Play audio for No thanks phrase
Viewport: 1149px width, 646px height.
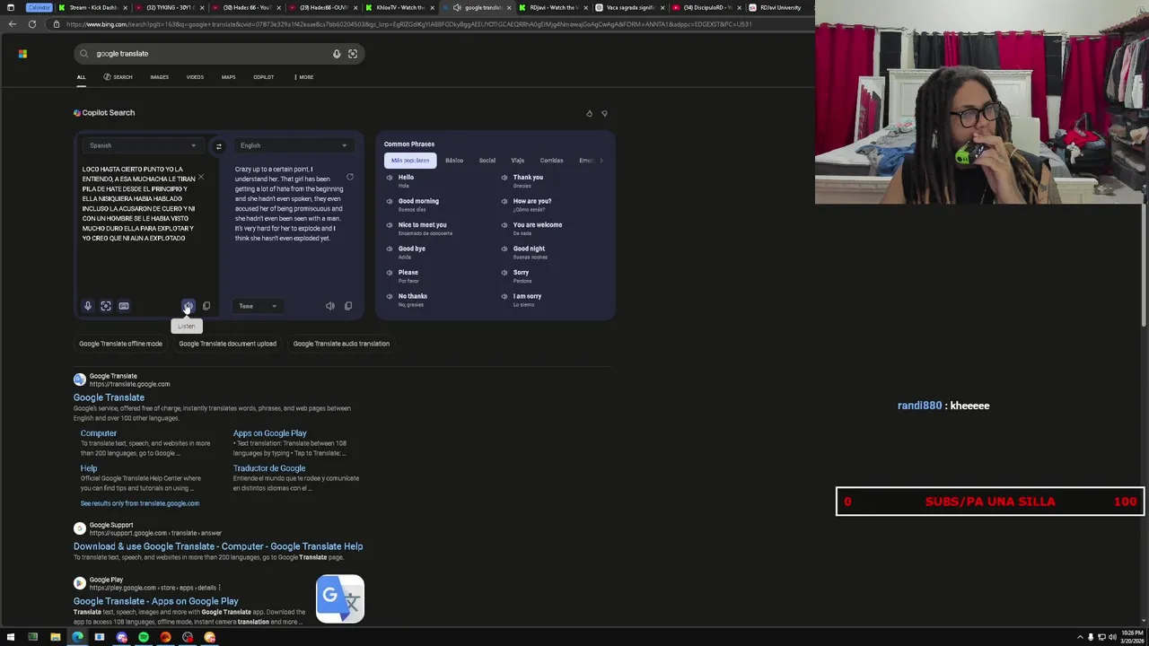[390, 296]
